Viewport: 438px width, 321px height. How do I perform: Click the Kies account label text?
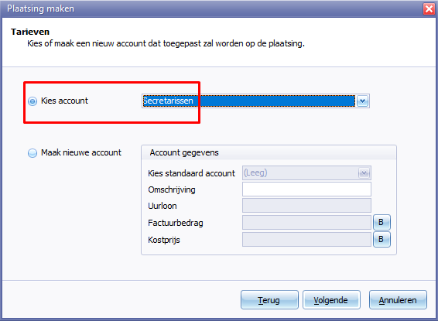(x=64, y=101)
